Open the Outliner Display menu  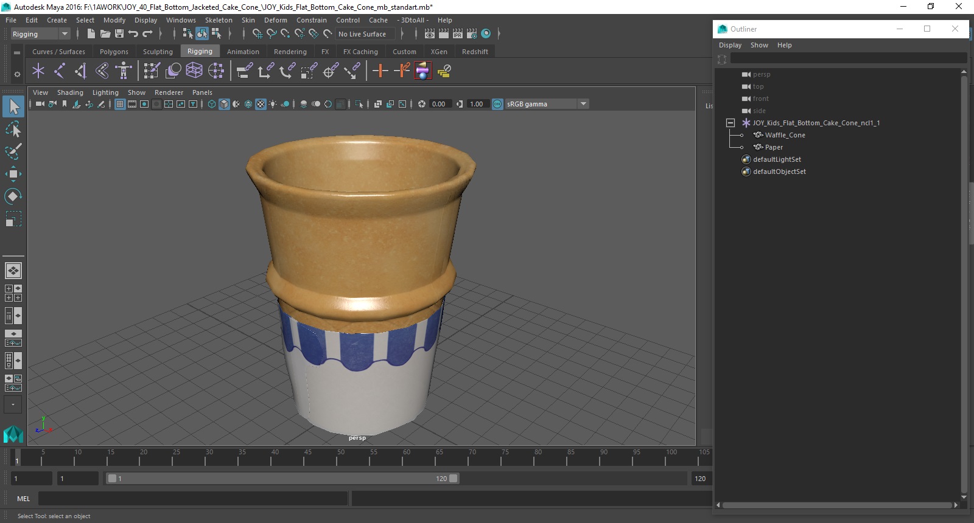[x=730, y=45]
